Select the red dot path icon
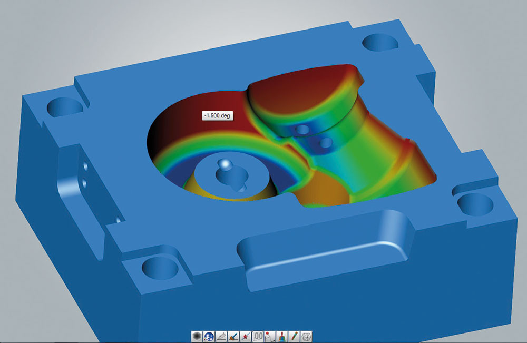This screenshot has width=527, height=343. pos(270,336)
